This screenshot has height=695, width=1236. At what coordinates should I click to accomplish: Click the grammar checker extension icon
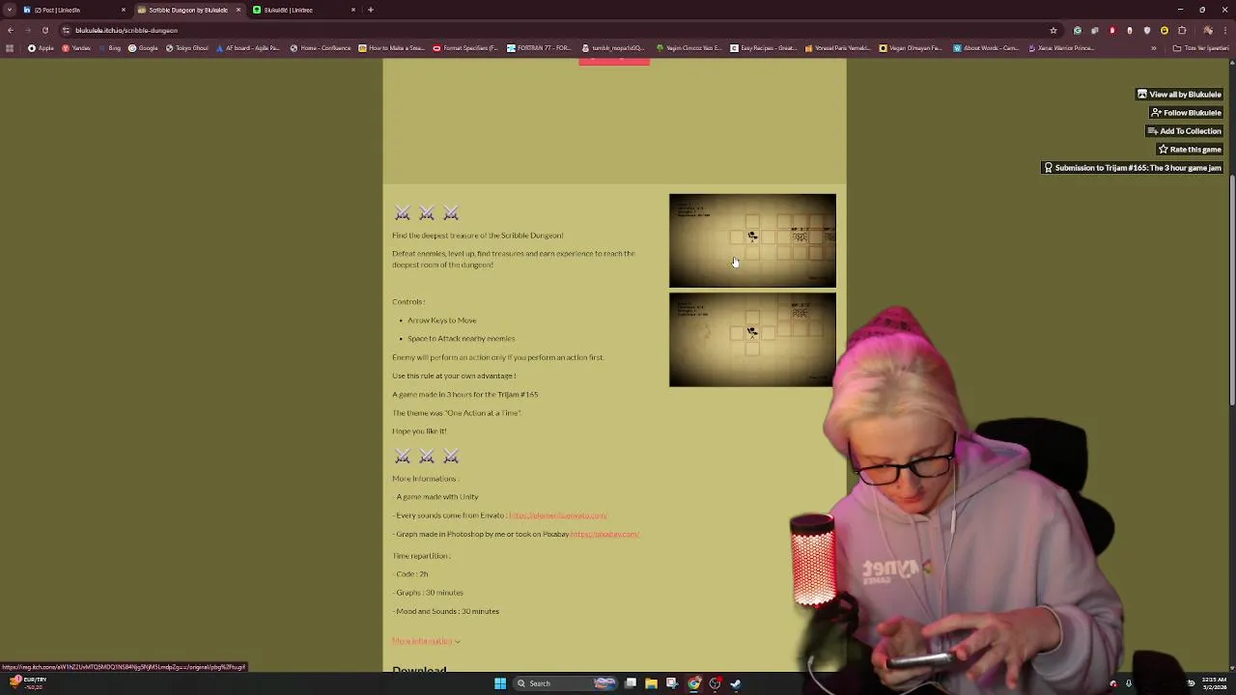pos(1078,30)
